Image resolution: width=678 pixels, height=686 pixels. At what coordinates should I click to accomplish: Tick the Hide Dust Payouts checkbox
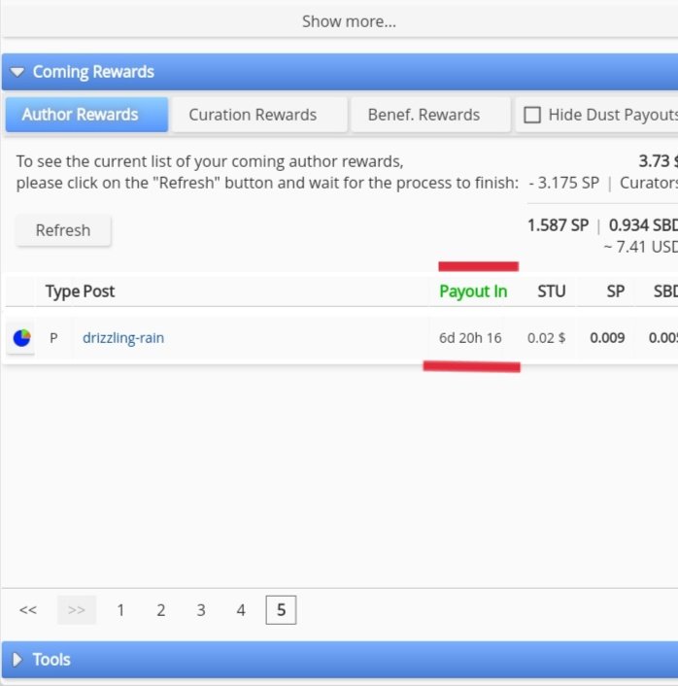(x=532, y=115)
